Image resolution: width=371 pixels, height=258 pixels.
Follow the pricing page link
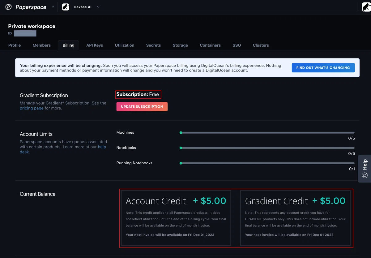click(x=32, y=108)
